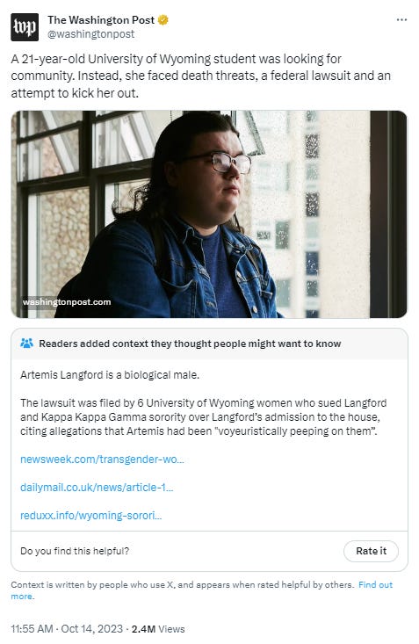Click the gold verified badge
The height and width of the screenshot is (644, 419).
point(163,19)
